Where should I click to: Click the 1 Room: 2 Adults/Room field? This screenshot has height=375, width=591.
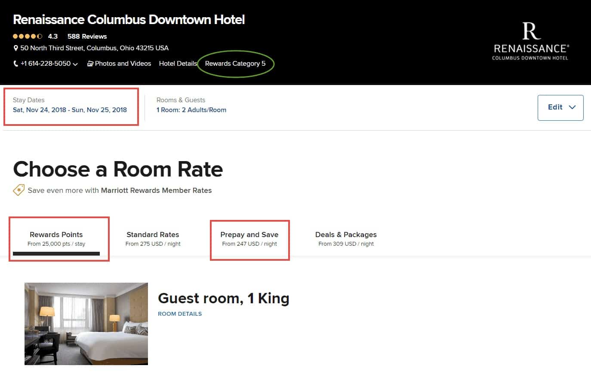click(x=191, y=110)
